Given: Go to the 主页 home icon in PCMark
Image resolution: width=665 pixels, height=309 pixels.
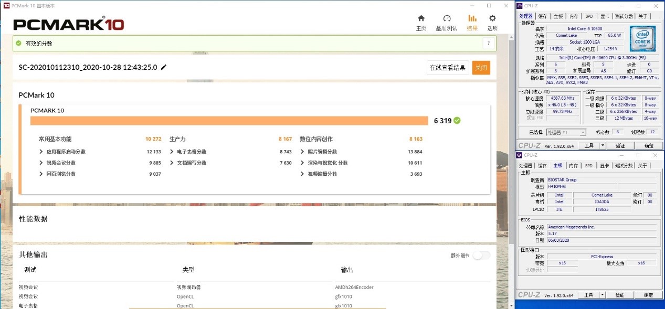Looking at the screenshot, I should click(421, 18).
